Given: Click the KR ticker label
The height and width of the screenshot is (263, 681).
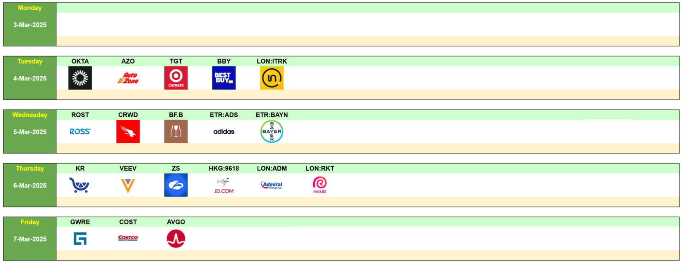Looking at the screenshot, I should click(x=80, y=168).
